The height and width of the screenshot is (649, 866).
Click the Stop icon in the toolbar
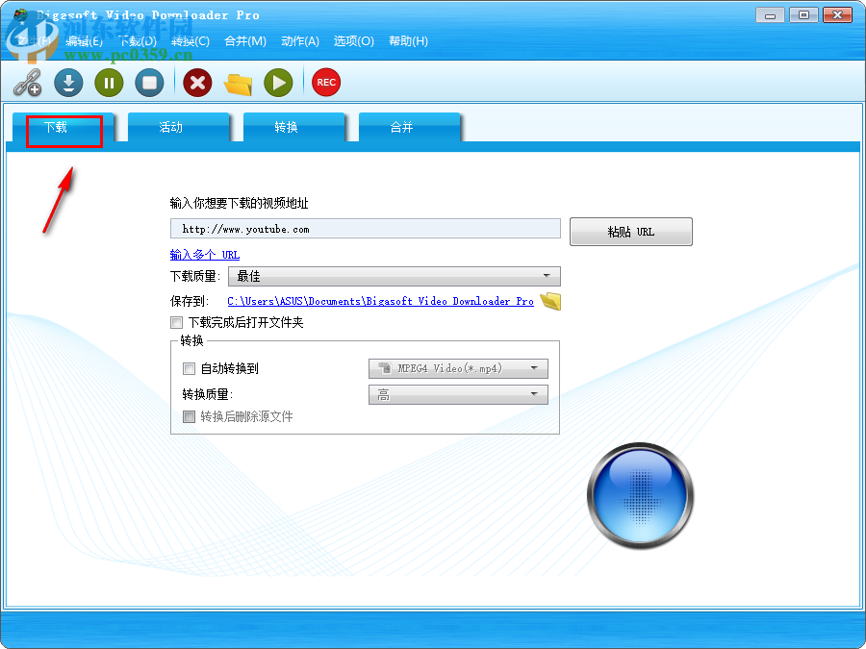pyautogui.click(x=149, y=83)
